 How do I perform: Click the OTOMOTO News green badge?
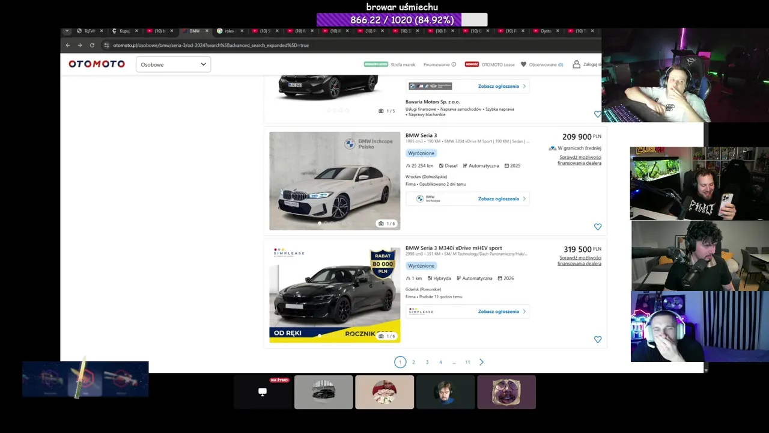coord(375,64)
